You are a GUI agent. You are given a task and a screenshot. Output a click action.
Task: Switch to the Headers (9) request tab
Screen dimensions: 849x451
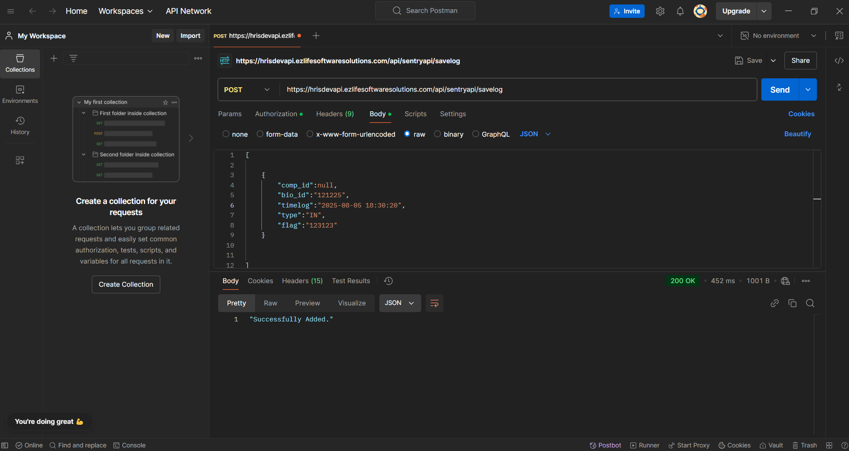(x=335, y=114)
